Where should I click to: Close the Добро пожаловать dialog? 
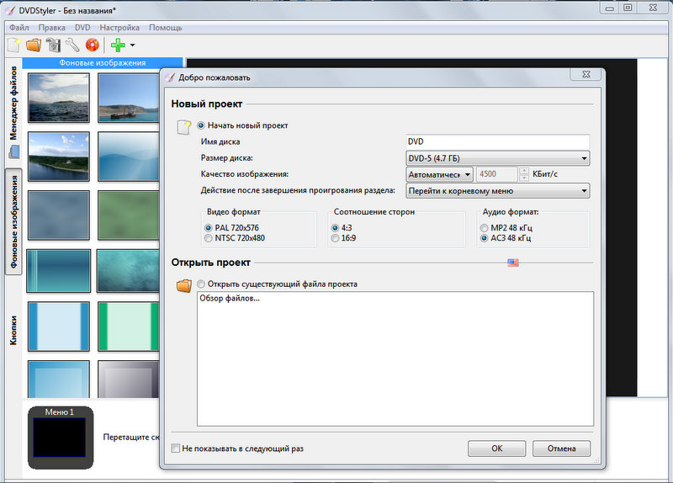(586, 74)
